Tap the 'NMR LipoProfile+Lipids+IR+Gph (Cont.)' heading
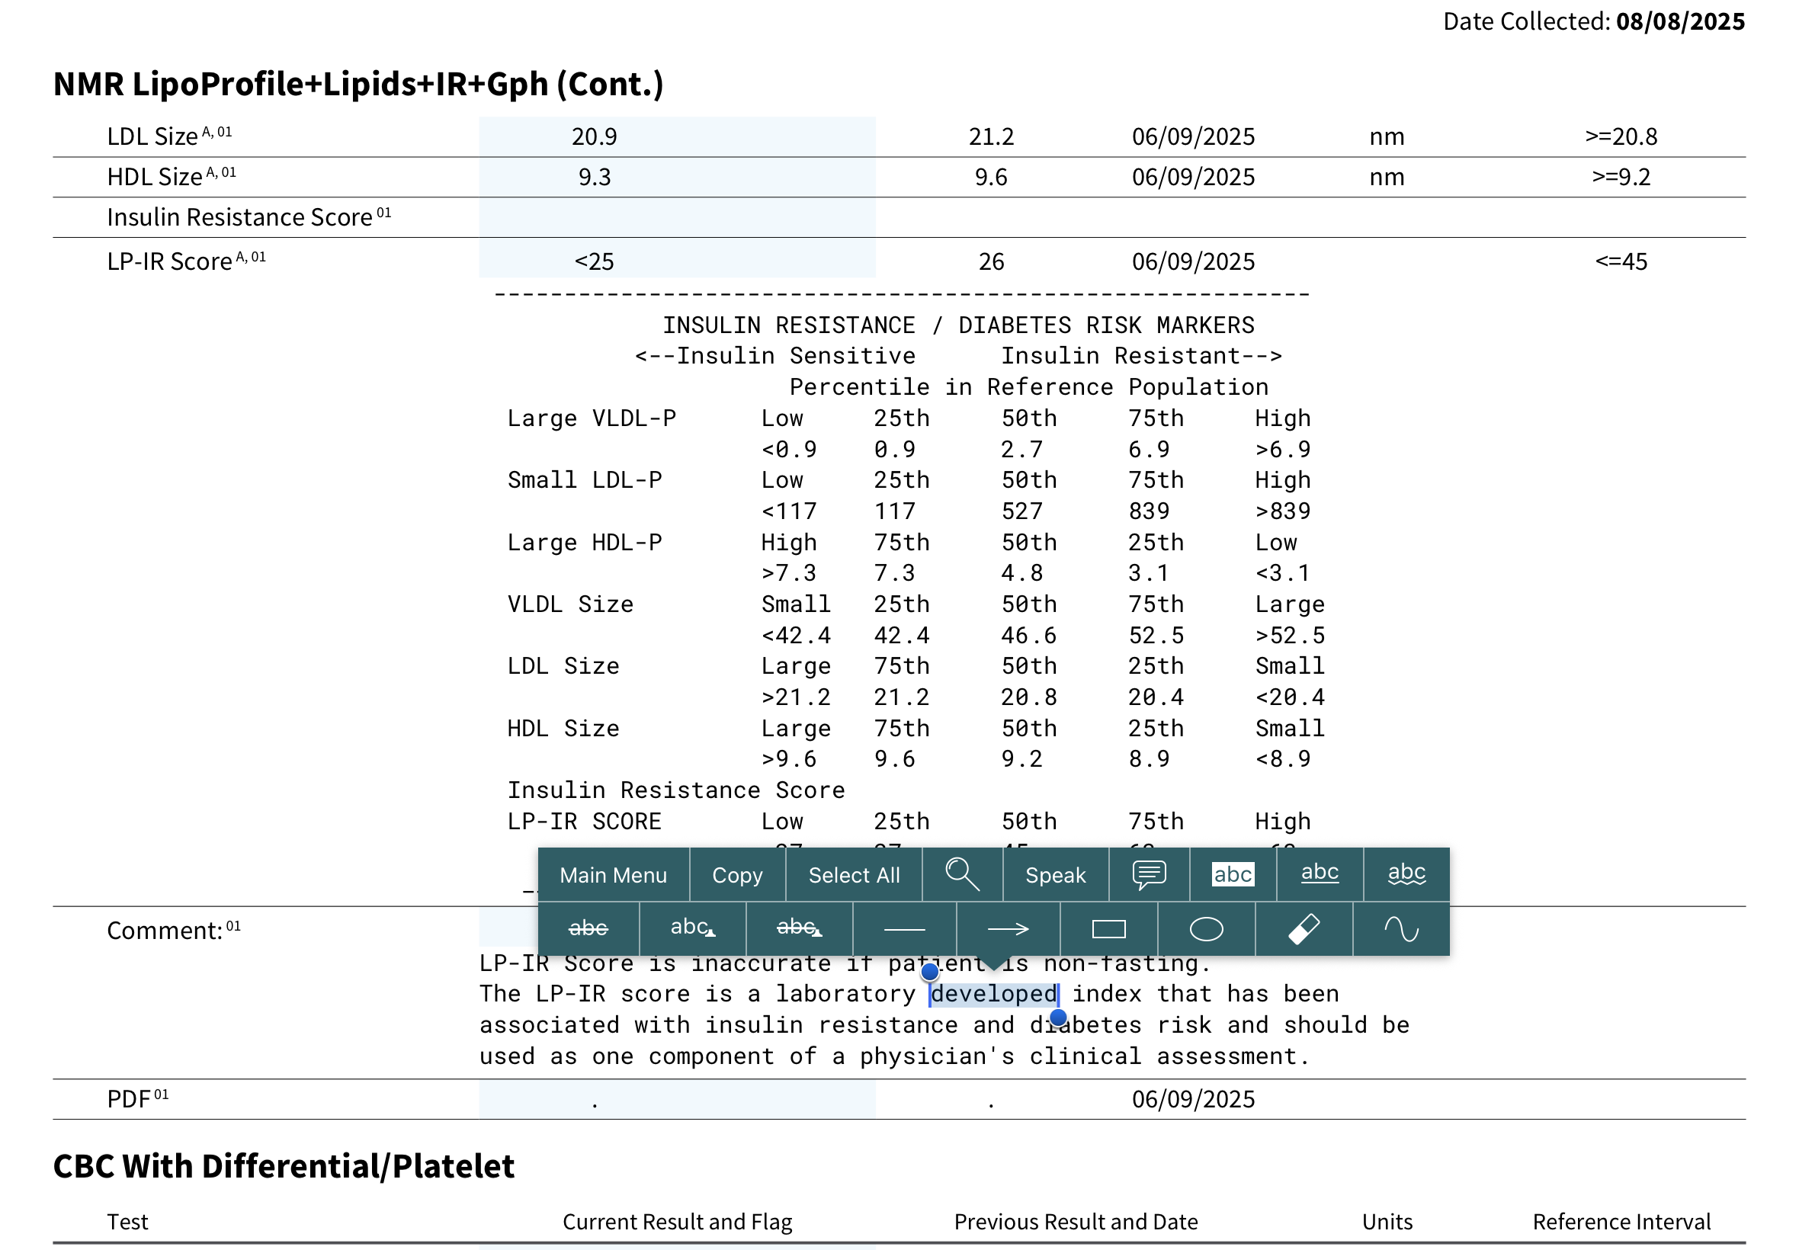This screenshot has height=1250, width=1799. (x=358, y=84)
